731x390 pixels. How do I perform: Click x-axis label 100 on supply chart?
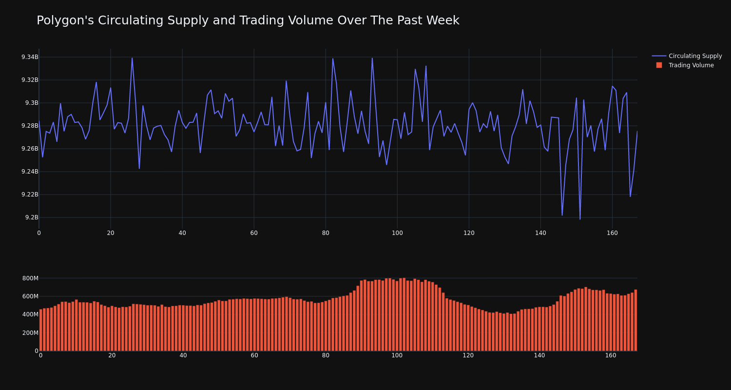pyautogui.click(x=397, y=233)
